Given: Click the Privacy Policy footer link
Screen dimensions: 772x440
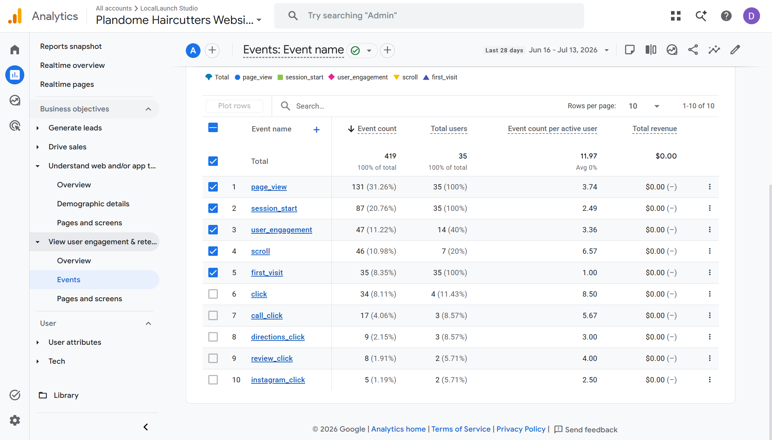Looking at the screenshot, I should (x=521, y=429).
